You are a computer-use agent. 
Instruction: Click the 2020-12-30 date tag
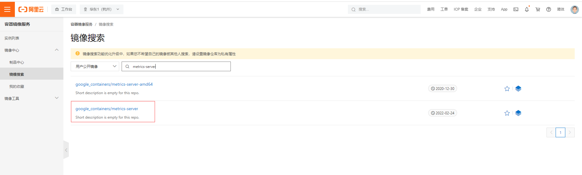coord(442,88)
